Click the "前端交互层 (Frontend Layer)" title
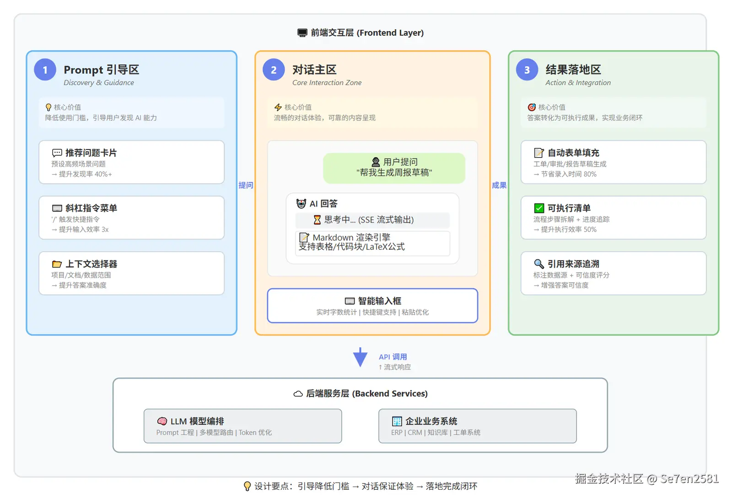 pos(367,33)
